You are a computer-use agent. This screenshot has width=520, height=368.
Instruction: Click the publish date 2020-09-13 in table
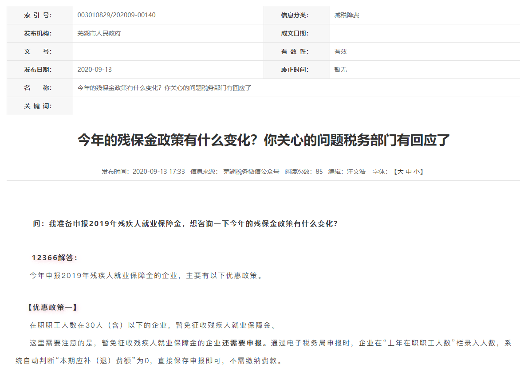[95, 70]
